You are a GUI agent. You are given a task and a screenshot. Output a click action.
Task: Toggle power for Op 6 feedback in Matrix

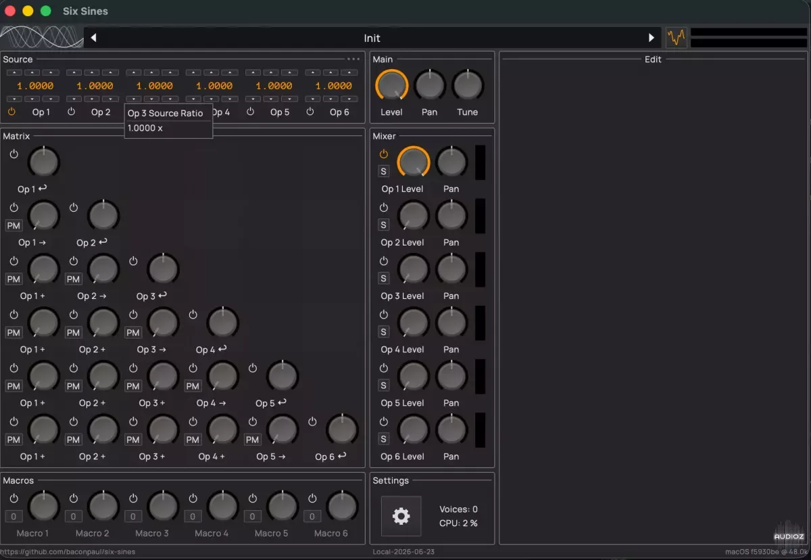pyautogui.click(x=312, y=421)
